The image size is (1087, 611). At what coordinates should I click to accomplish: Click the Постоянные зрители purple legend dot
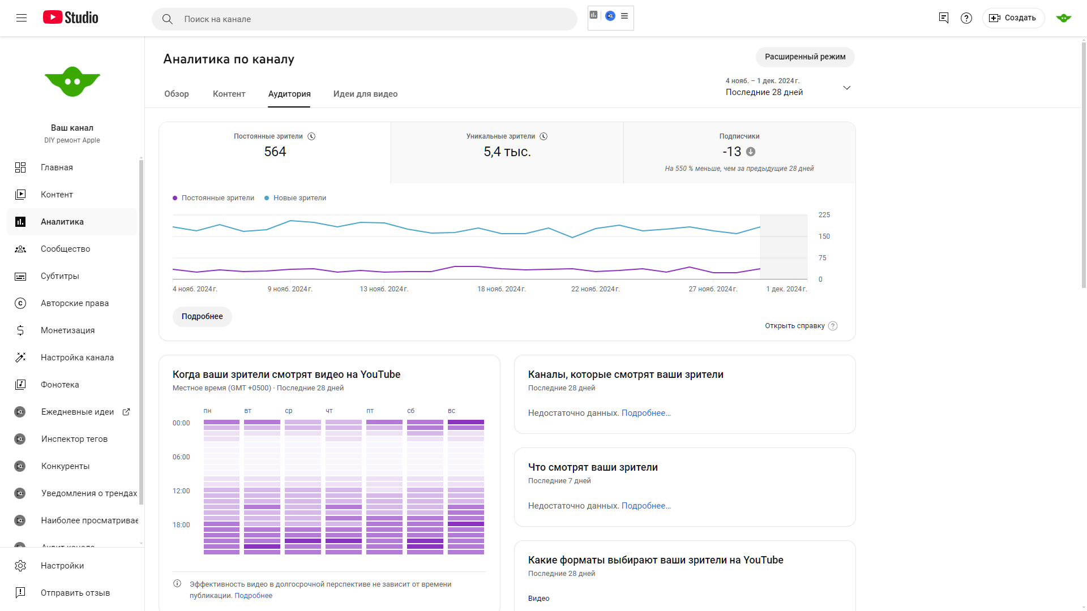175,198
